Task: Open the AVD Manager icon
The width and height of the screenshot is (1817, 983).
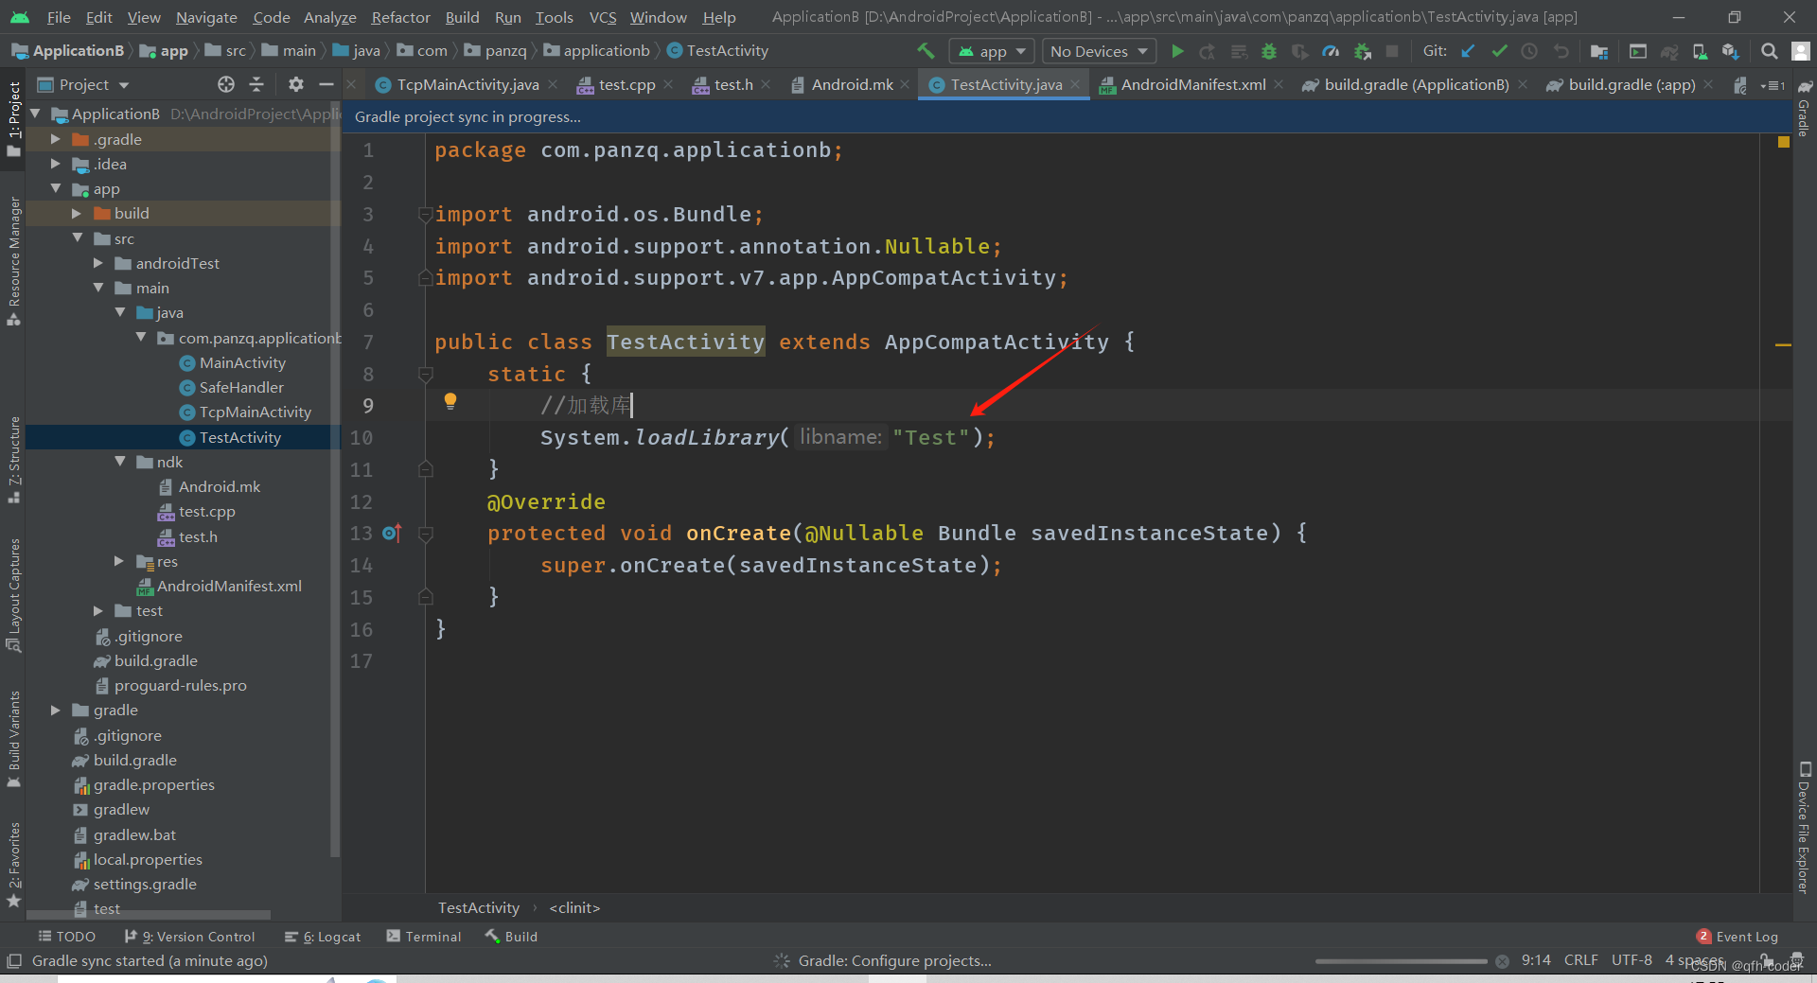Action: pyautogui.click(x=1701, y=51)
